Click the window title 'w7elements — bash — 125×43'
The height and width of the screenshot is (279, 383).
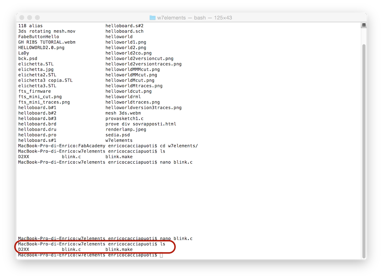195,18
